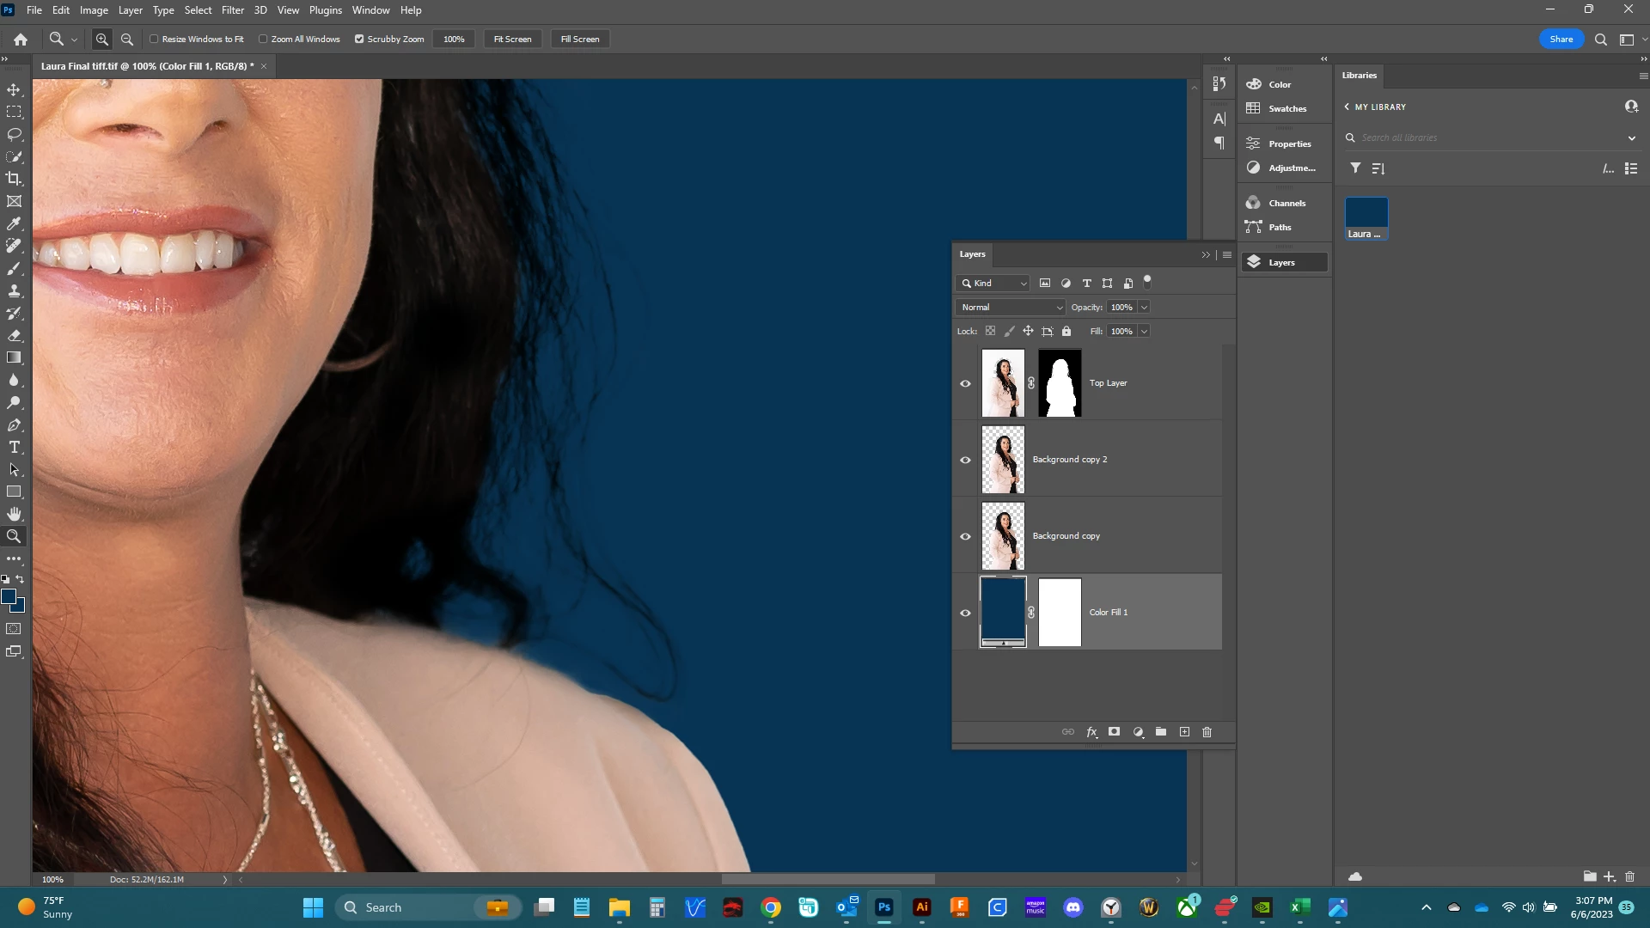Expand the layer Opacity dropdown arrow
Viewport: 1650px width, 928px height.
1144,307
